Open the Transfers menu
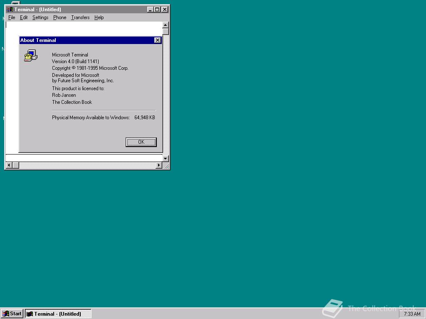 tap(80, 17)
